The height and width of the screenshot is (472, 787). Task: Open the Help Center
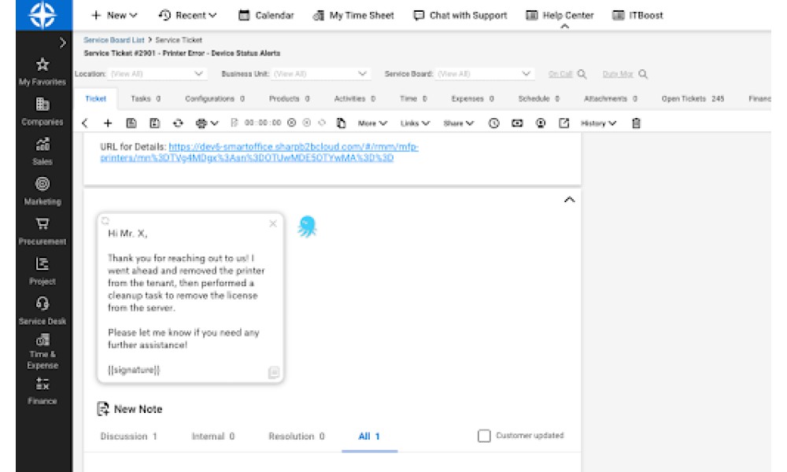pos(560,16)
